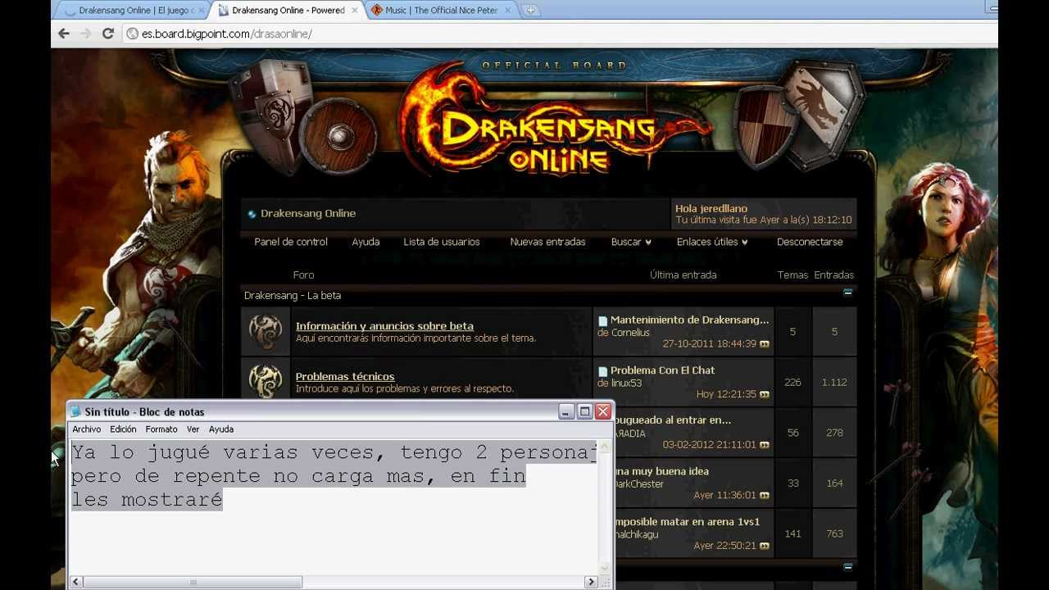Collapse the 'Drakensang - La beta' category
Image resolution: width=1049 pixels, height=590 pixels.
pyautogui.click(x=847, y=292)
